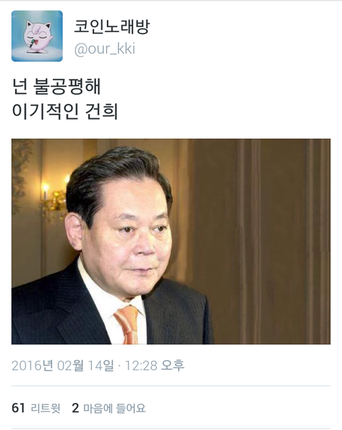Open the 마음에 들어요 likes list
This screenshot has width=342, height=430.
tap(114, 408)
